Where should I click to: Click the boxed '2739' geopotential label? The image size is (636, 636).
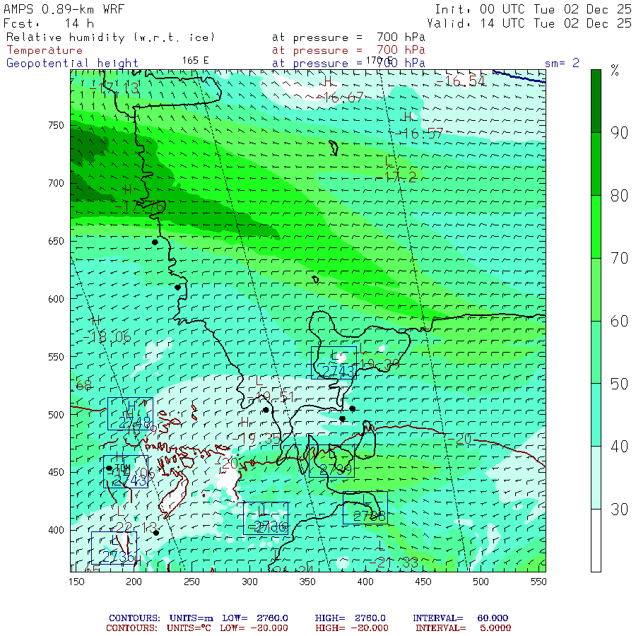(x=331, y=461)
